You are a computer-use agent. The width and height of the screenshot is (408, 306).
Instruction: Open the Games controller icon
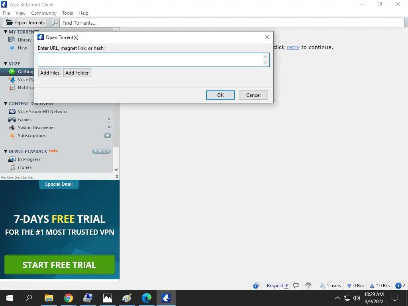click(12, 120)
